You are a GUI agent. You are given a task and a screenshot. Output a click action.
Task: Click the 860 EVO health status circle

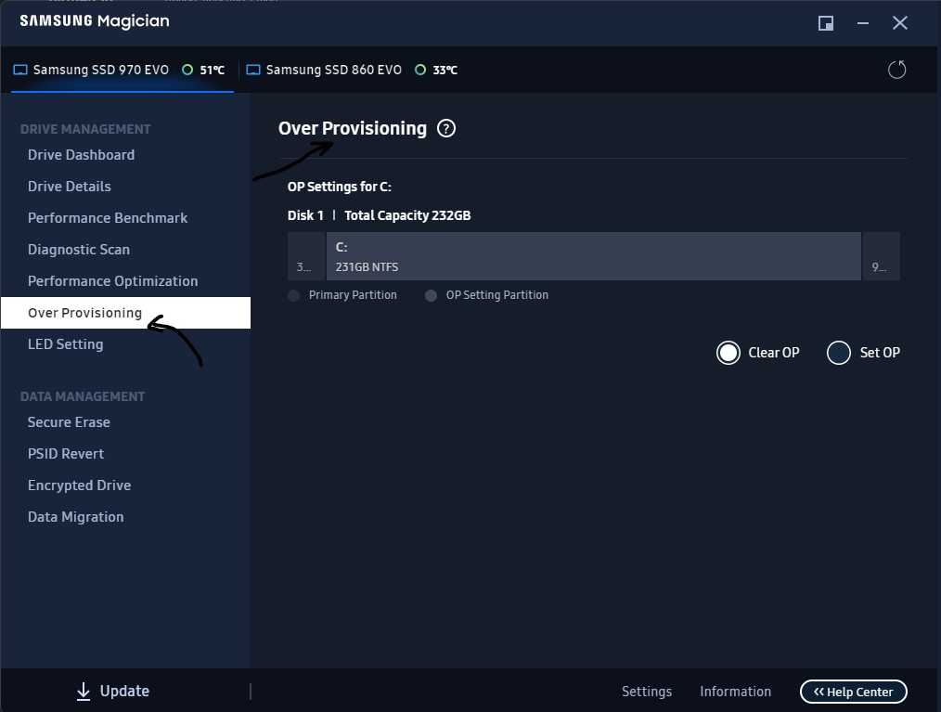coord(420,70)
